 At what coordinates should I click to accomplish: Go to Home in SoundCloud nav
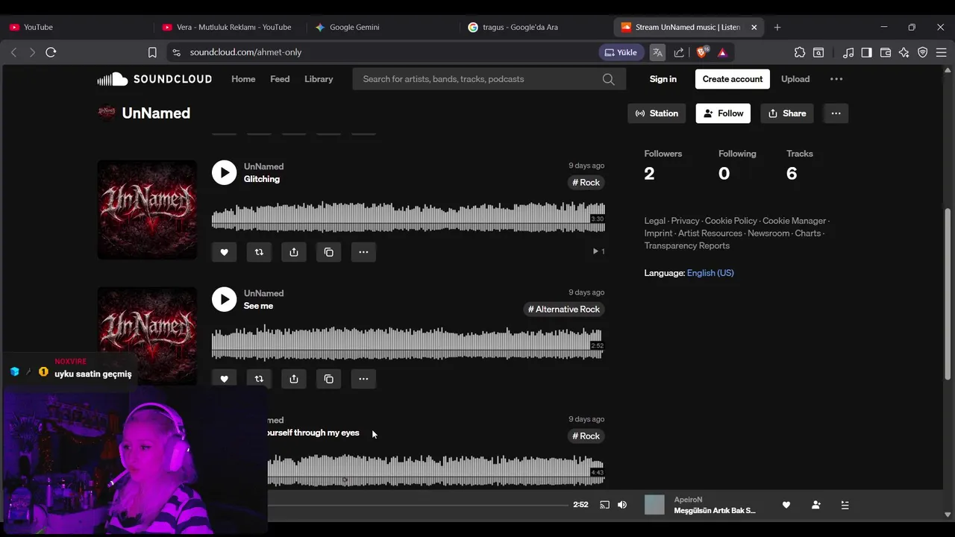(x=243, y=79)
